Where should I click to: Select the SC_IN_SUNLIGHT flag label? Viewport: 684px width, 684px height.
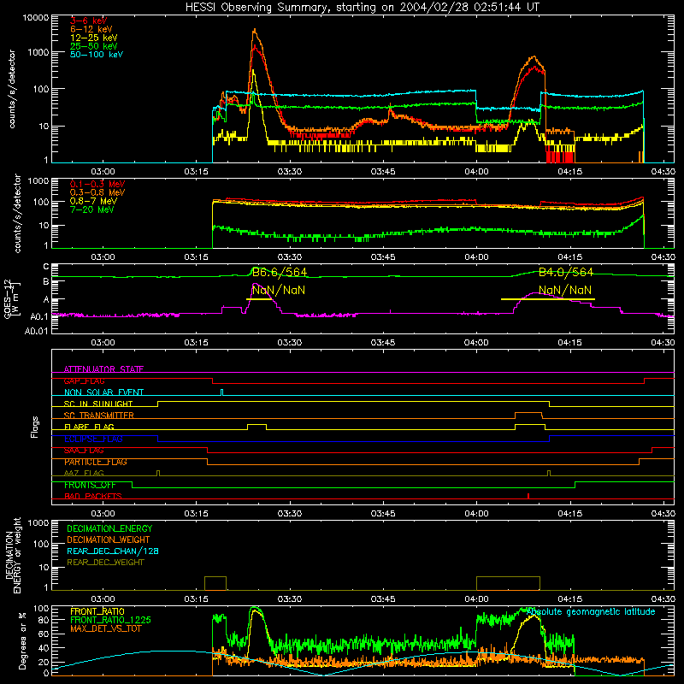98,404
